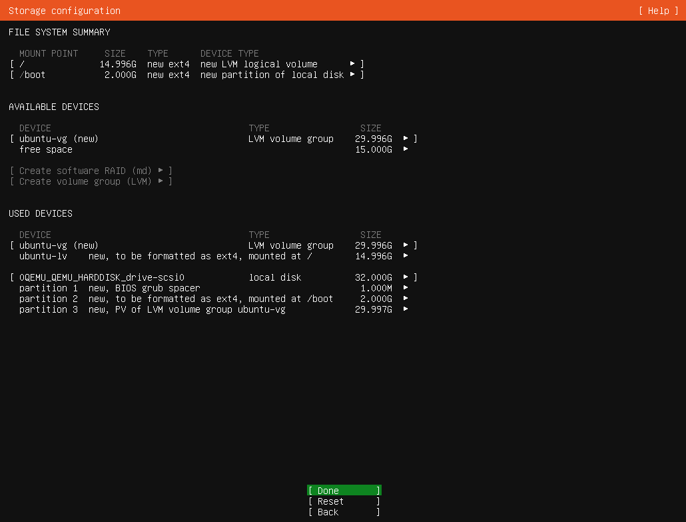The height and width of the screenshot is (522, 686).
Task: Click 'new LVM logical volume' device type
Action: point(259,64)
